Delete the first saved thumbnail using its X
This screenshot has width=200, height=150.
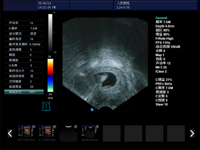34,127
